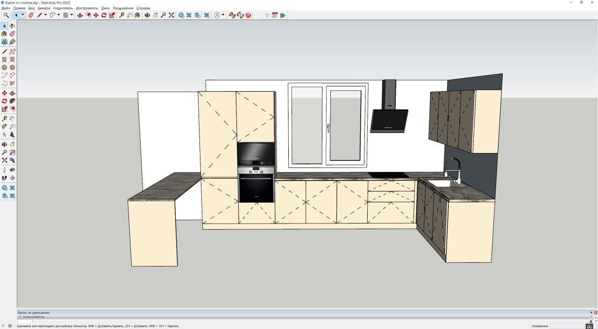Open the Select tool dropdown arrow
Screen dimensions: 598x329
pyautogui.click(x=22, y=15)
